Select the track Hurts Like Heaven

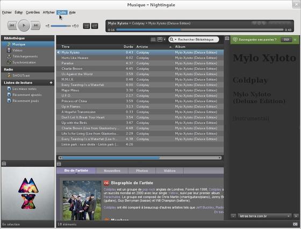click(x=140, y=58)
